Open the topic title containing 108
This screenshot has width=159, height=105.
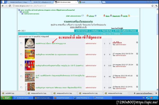pyautogui.click(x=60, y=65)
